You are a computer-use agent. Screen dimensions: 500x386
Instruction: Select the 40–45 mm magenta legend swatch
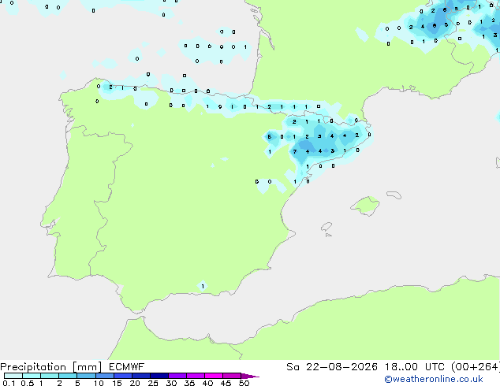coord(214,376)
